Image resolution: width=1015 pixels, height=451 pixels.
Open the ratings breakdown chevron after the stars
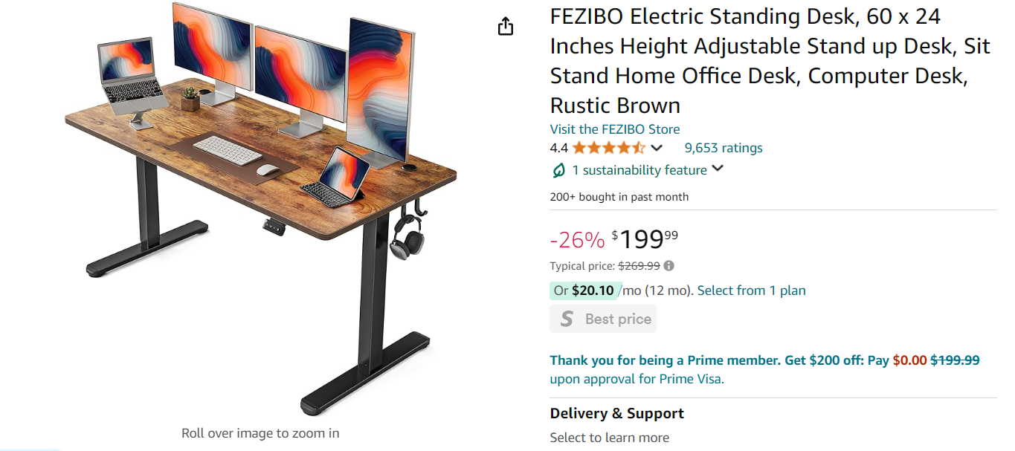pos(657,148)
